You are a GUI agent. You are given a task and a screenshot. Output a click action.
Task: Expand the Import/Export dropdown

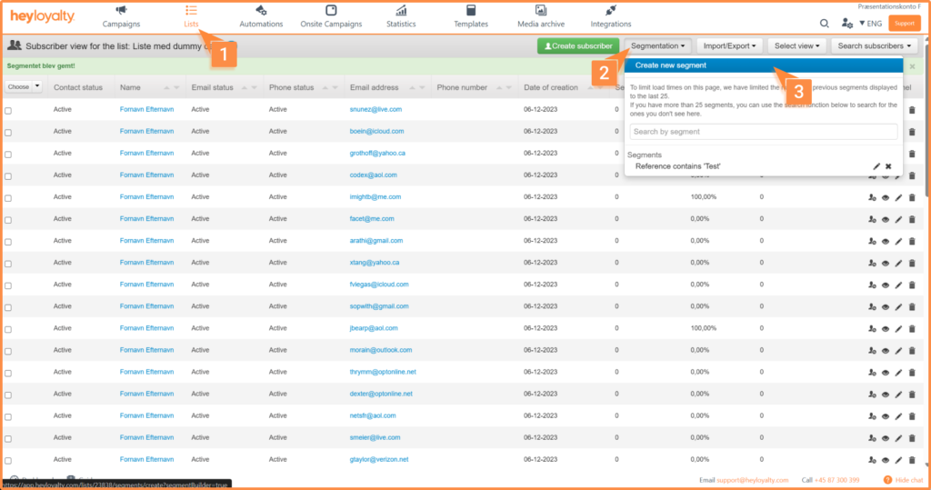point(729,45)
